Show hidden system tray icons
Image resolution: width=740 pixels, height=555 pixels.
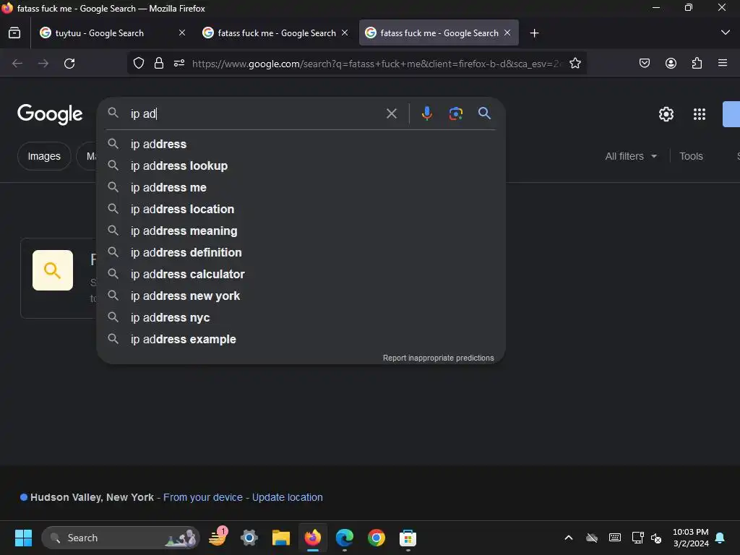[x=569, y=538]
